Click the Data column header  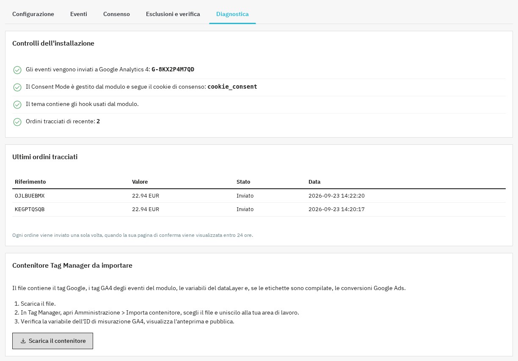point(314,182)
